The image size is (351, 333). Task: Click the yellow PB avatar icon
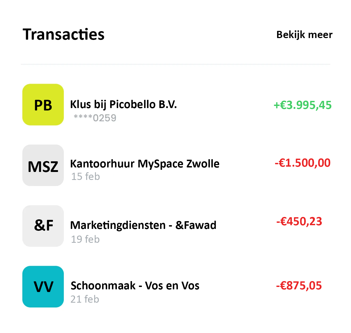(43, 105)
